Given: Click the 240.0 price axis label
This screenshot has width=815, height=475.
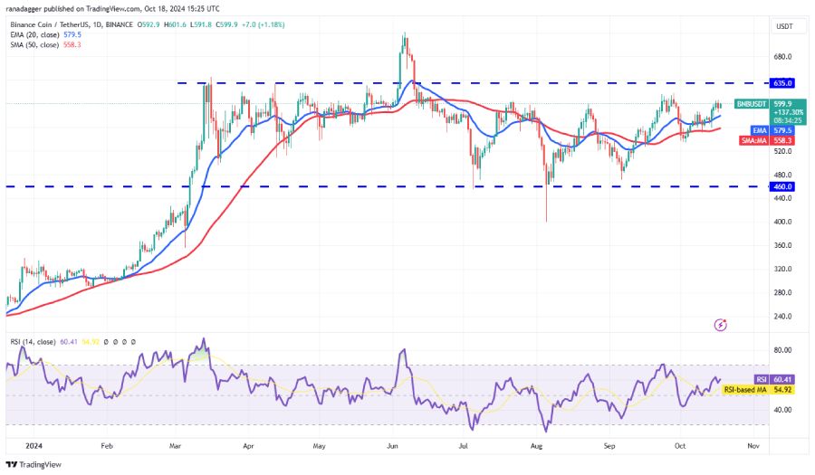Looking at the screenshot, I should [x=782, y=316].
